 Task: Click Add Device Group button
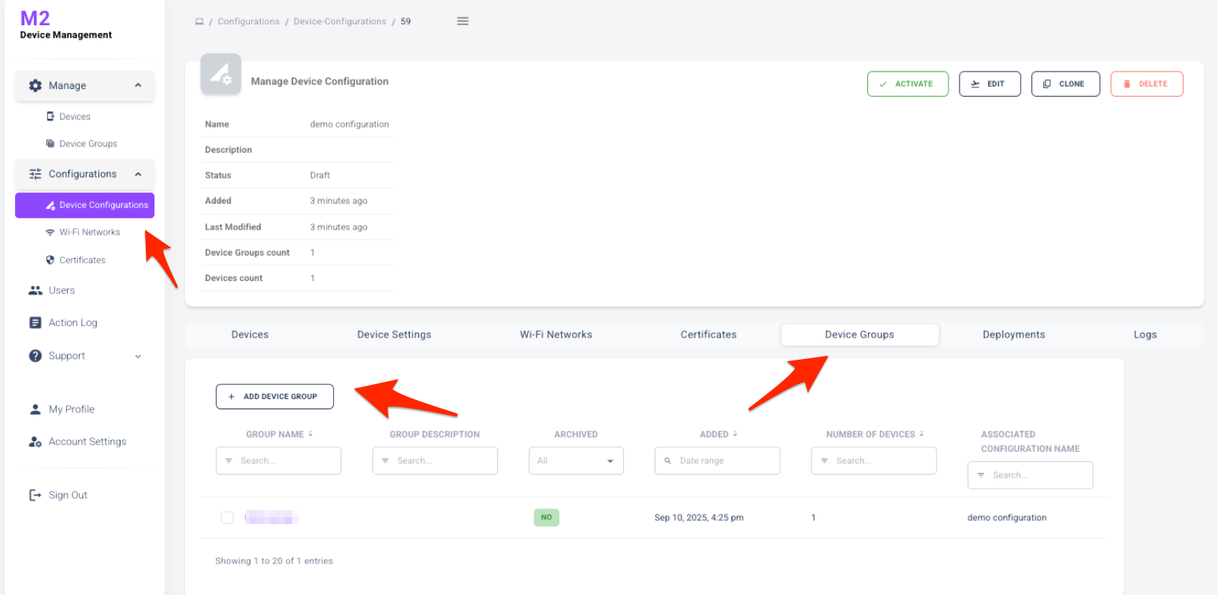click(274, 397)
